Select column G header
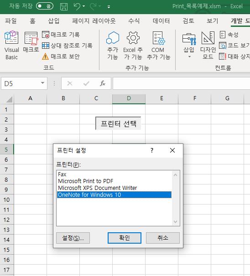The height and width of the screenshot is (276, 250). pos(228,98)
